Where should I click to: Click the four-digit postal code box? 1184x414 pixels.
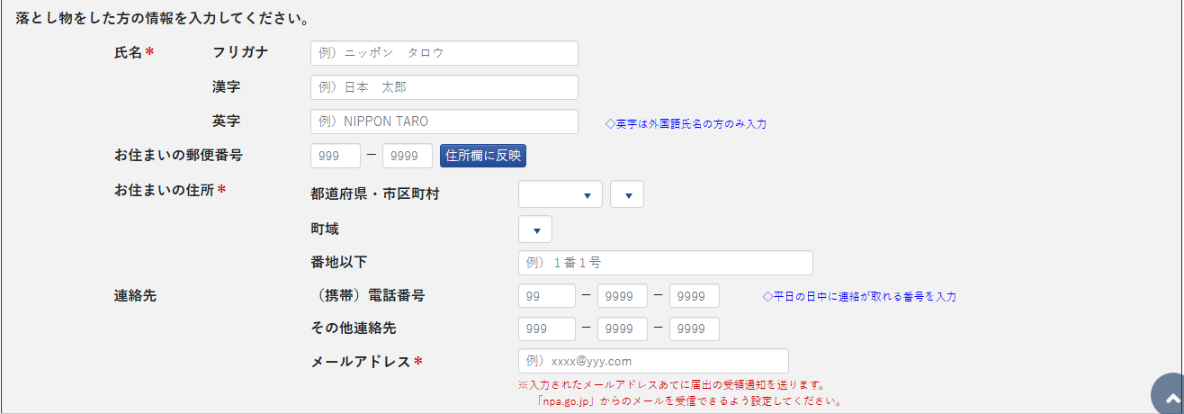coord(407,156)
